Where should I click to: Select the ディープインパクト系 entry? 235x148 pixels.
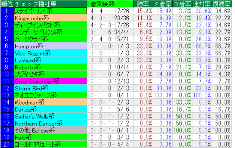pos(50,25)
